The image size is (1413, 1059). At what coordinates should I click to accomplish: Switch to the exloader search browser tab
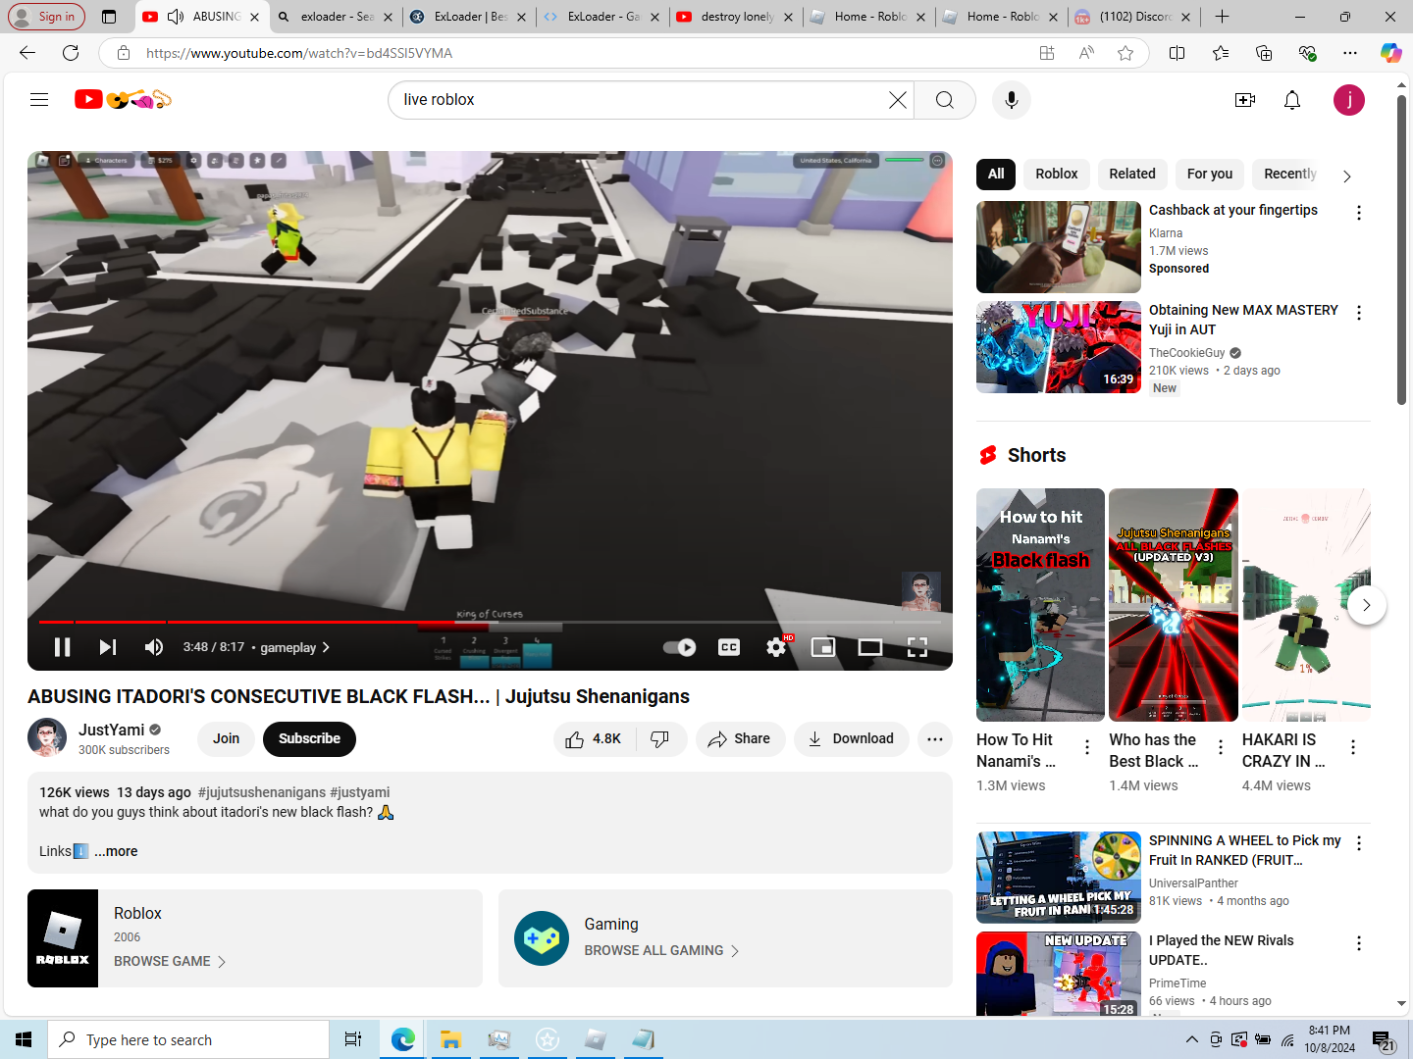tap(337, 17)
